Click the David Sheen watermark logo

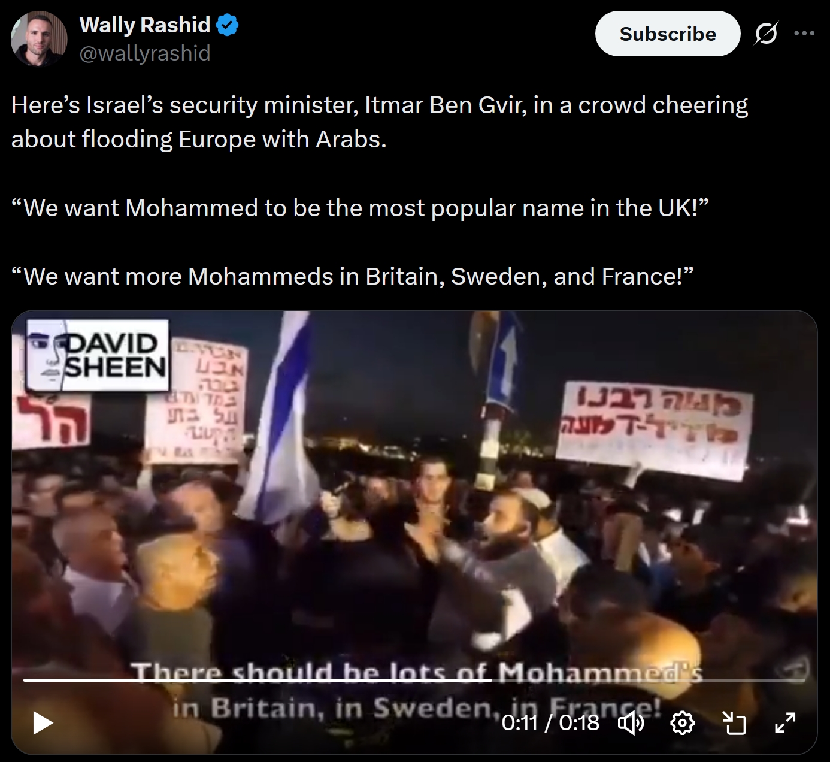pyautogui.click(x=98, y=356)
